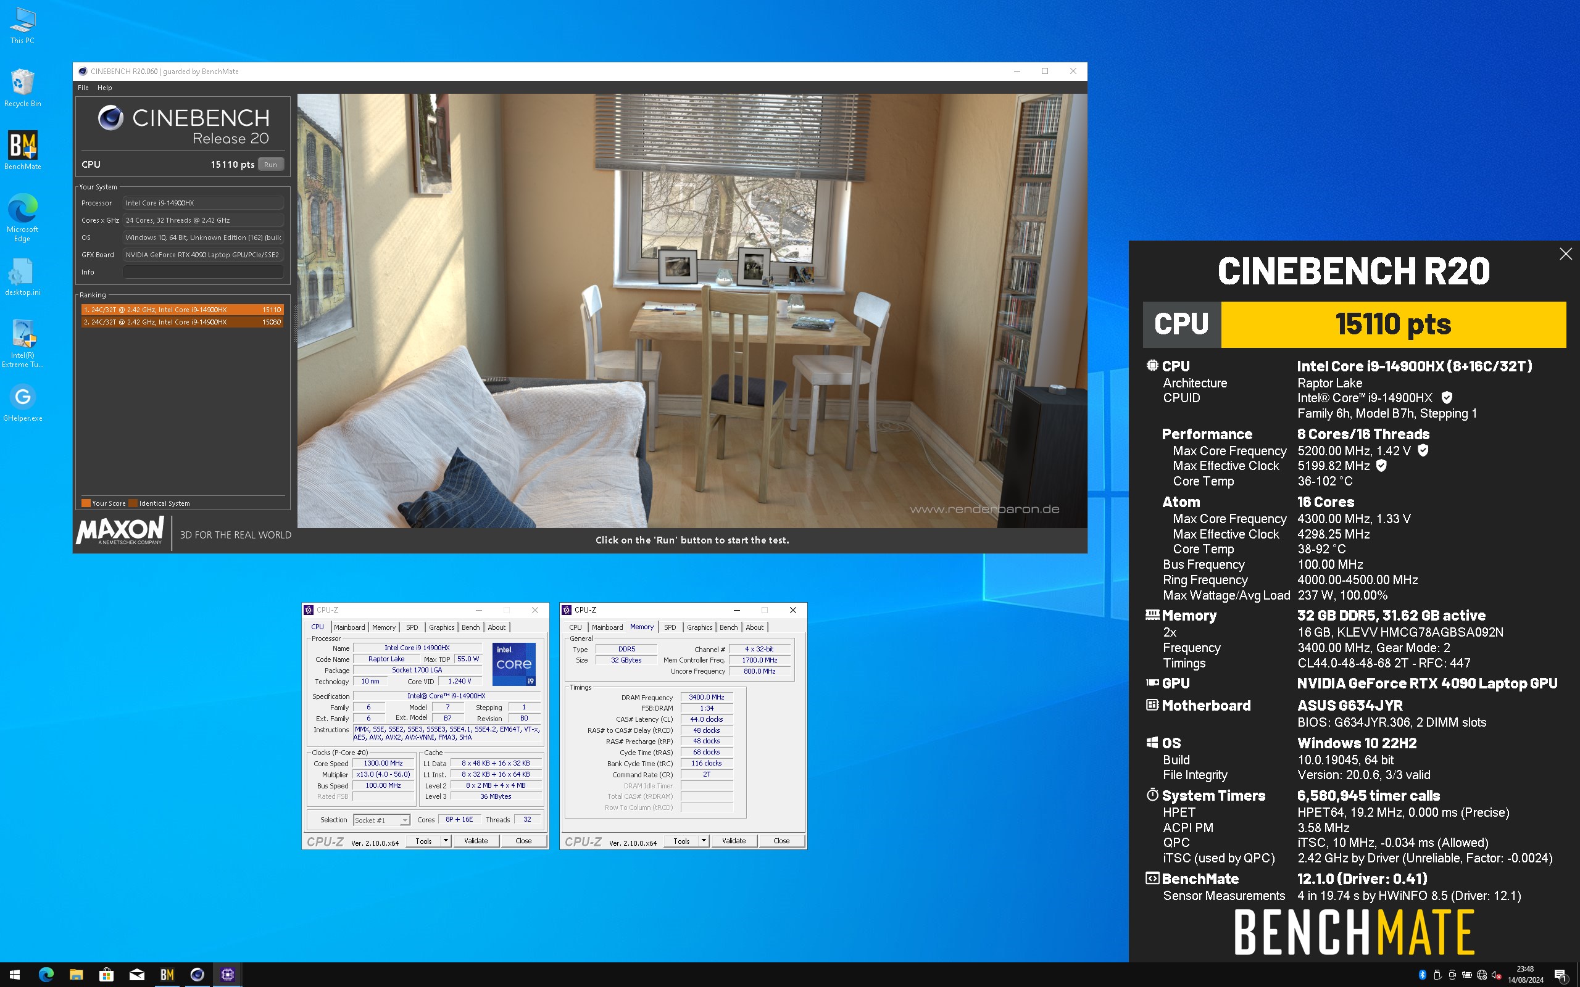
Task: Switch to CPU tab in right CPU-Z
Action: tap(575, 627)
